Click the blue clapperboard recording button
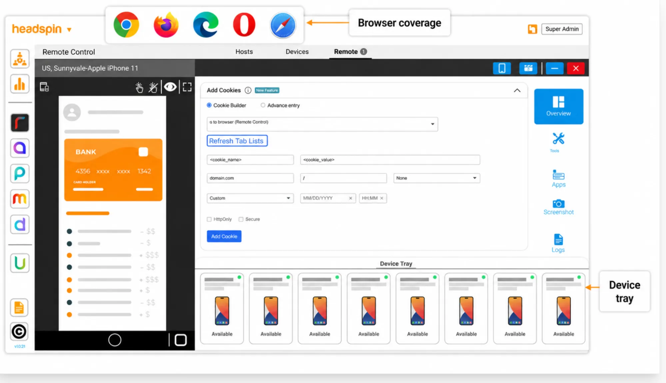The width and height of the screenshot is (666, 383). pyautogui.click(x=528, y=68)
